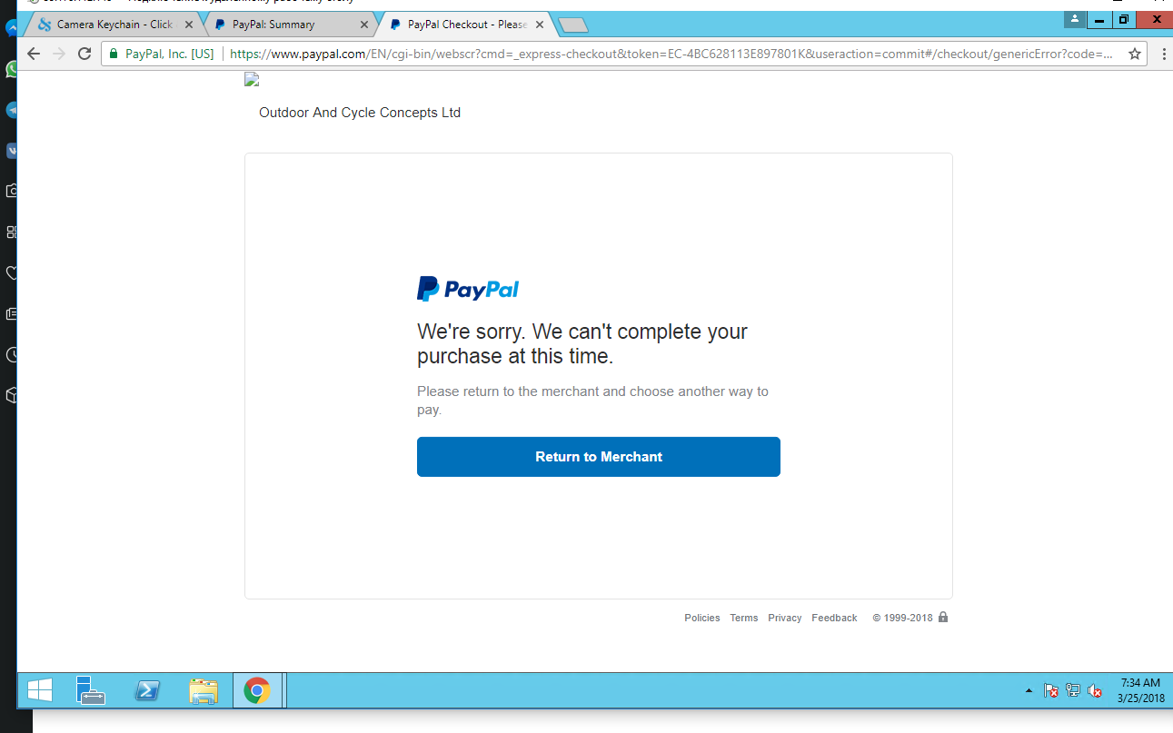Open Chrome from the taskbar
This screenshot has height=733, width=1173.
[x=257, y=691]
